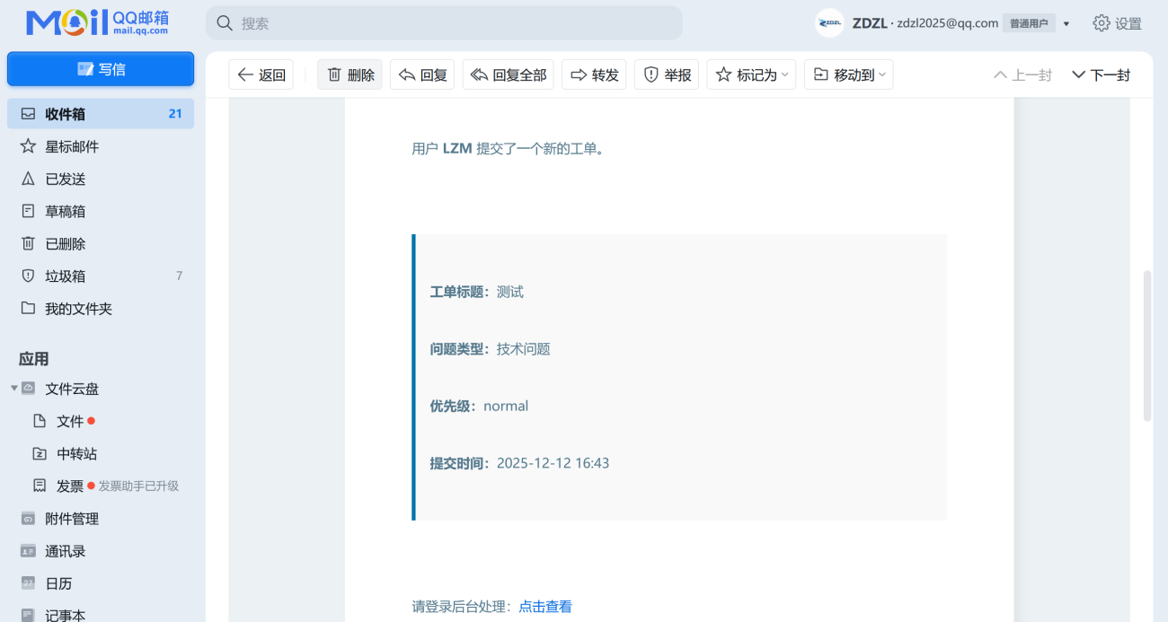Open the account type dropdown beside 普通用户
1168x622 pixels.
pyautogui.click(x=1065, y=24)
